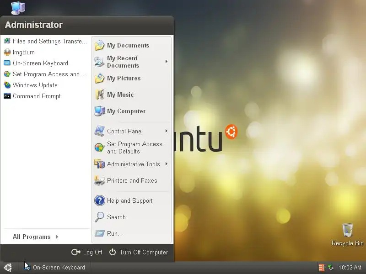Viewport: 366px width, 274px height.
Task: Click the orange language tray icon
Action: [322, 267]
